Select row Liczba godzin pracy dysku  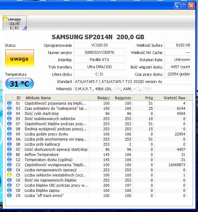96,134
